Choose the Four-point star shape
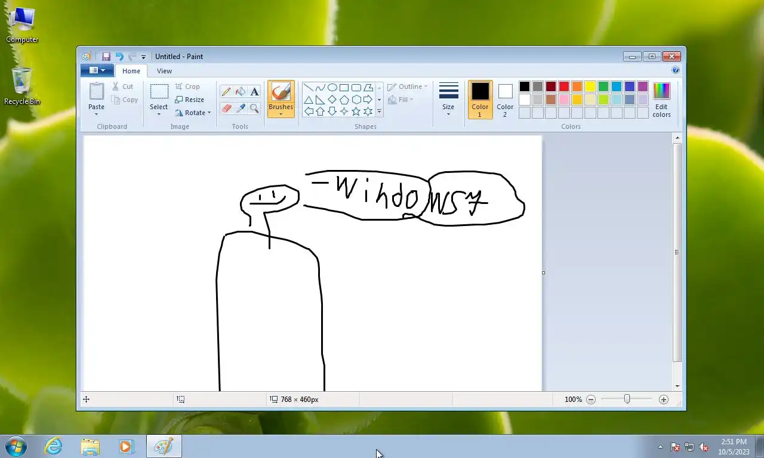This screenshot has height=458, width=764. point(344,112)
